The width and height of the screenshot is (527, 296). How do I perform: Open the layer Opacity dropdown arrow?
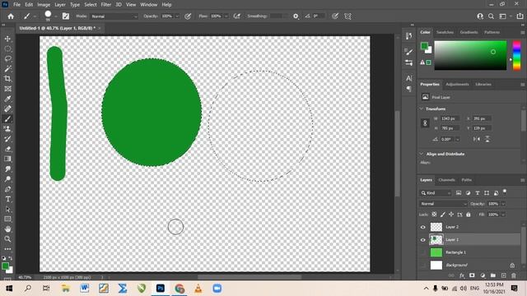point(503,204)
